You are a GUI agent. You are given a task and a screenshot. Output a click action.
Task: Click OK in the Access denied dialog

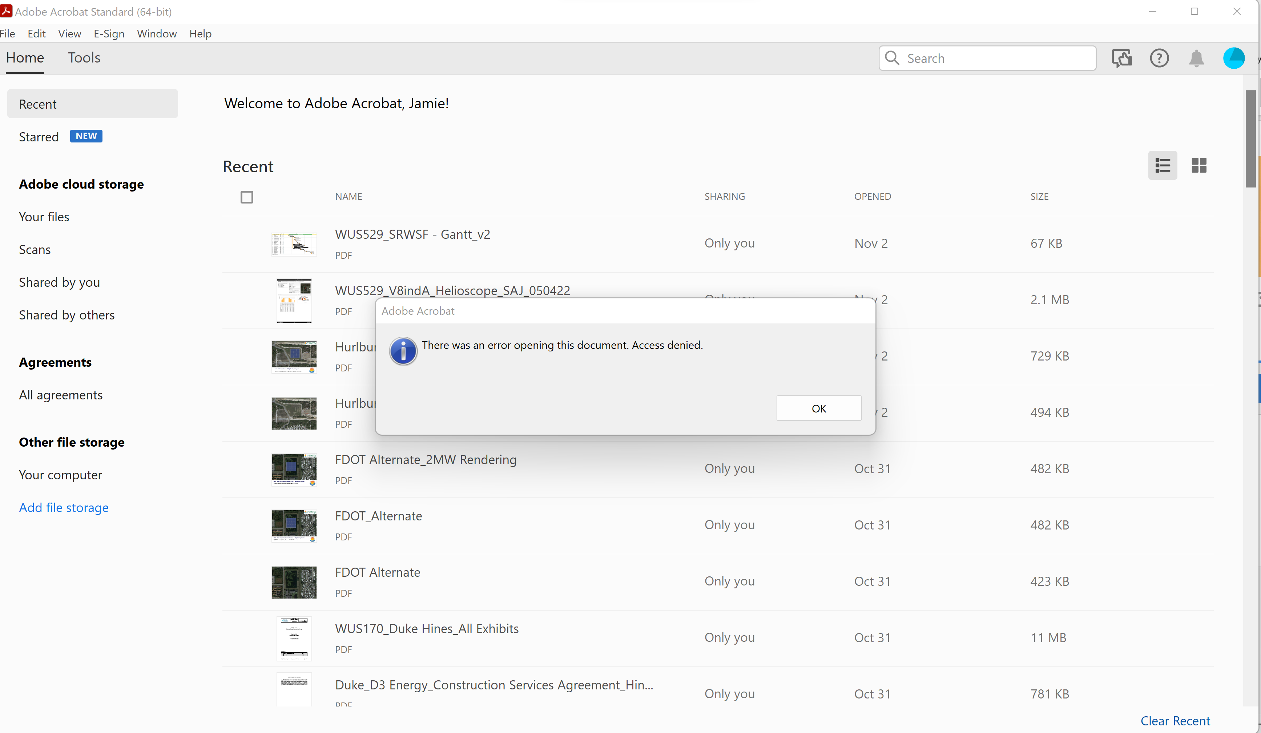819,408
